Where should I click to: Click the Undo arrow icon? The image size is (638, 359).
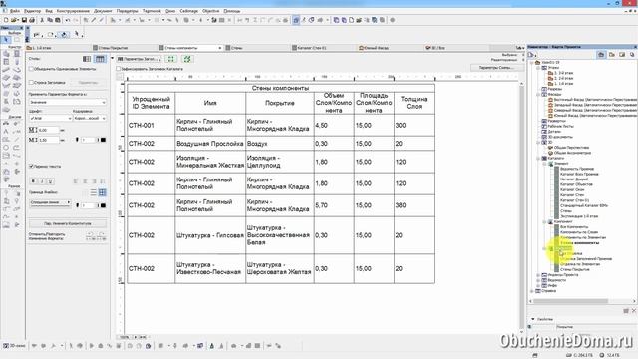68,20
